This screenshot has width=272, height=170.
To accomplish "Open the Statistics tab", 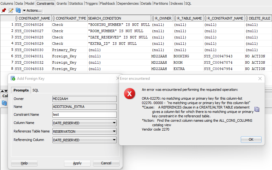I will (x=76, y=3).
